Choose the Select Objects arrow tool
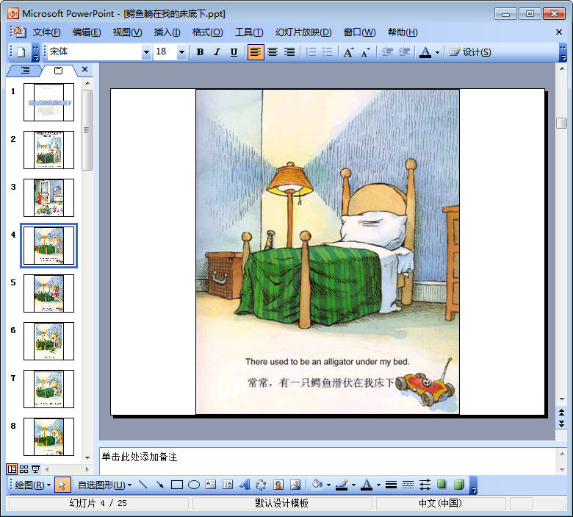This screenshot has height=517, width=573. coord(62,485)
